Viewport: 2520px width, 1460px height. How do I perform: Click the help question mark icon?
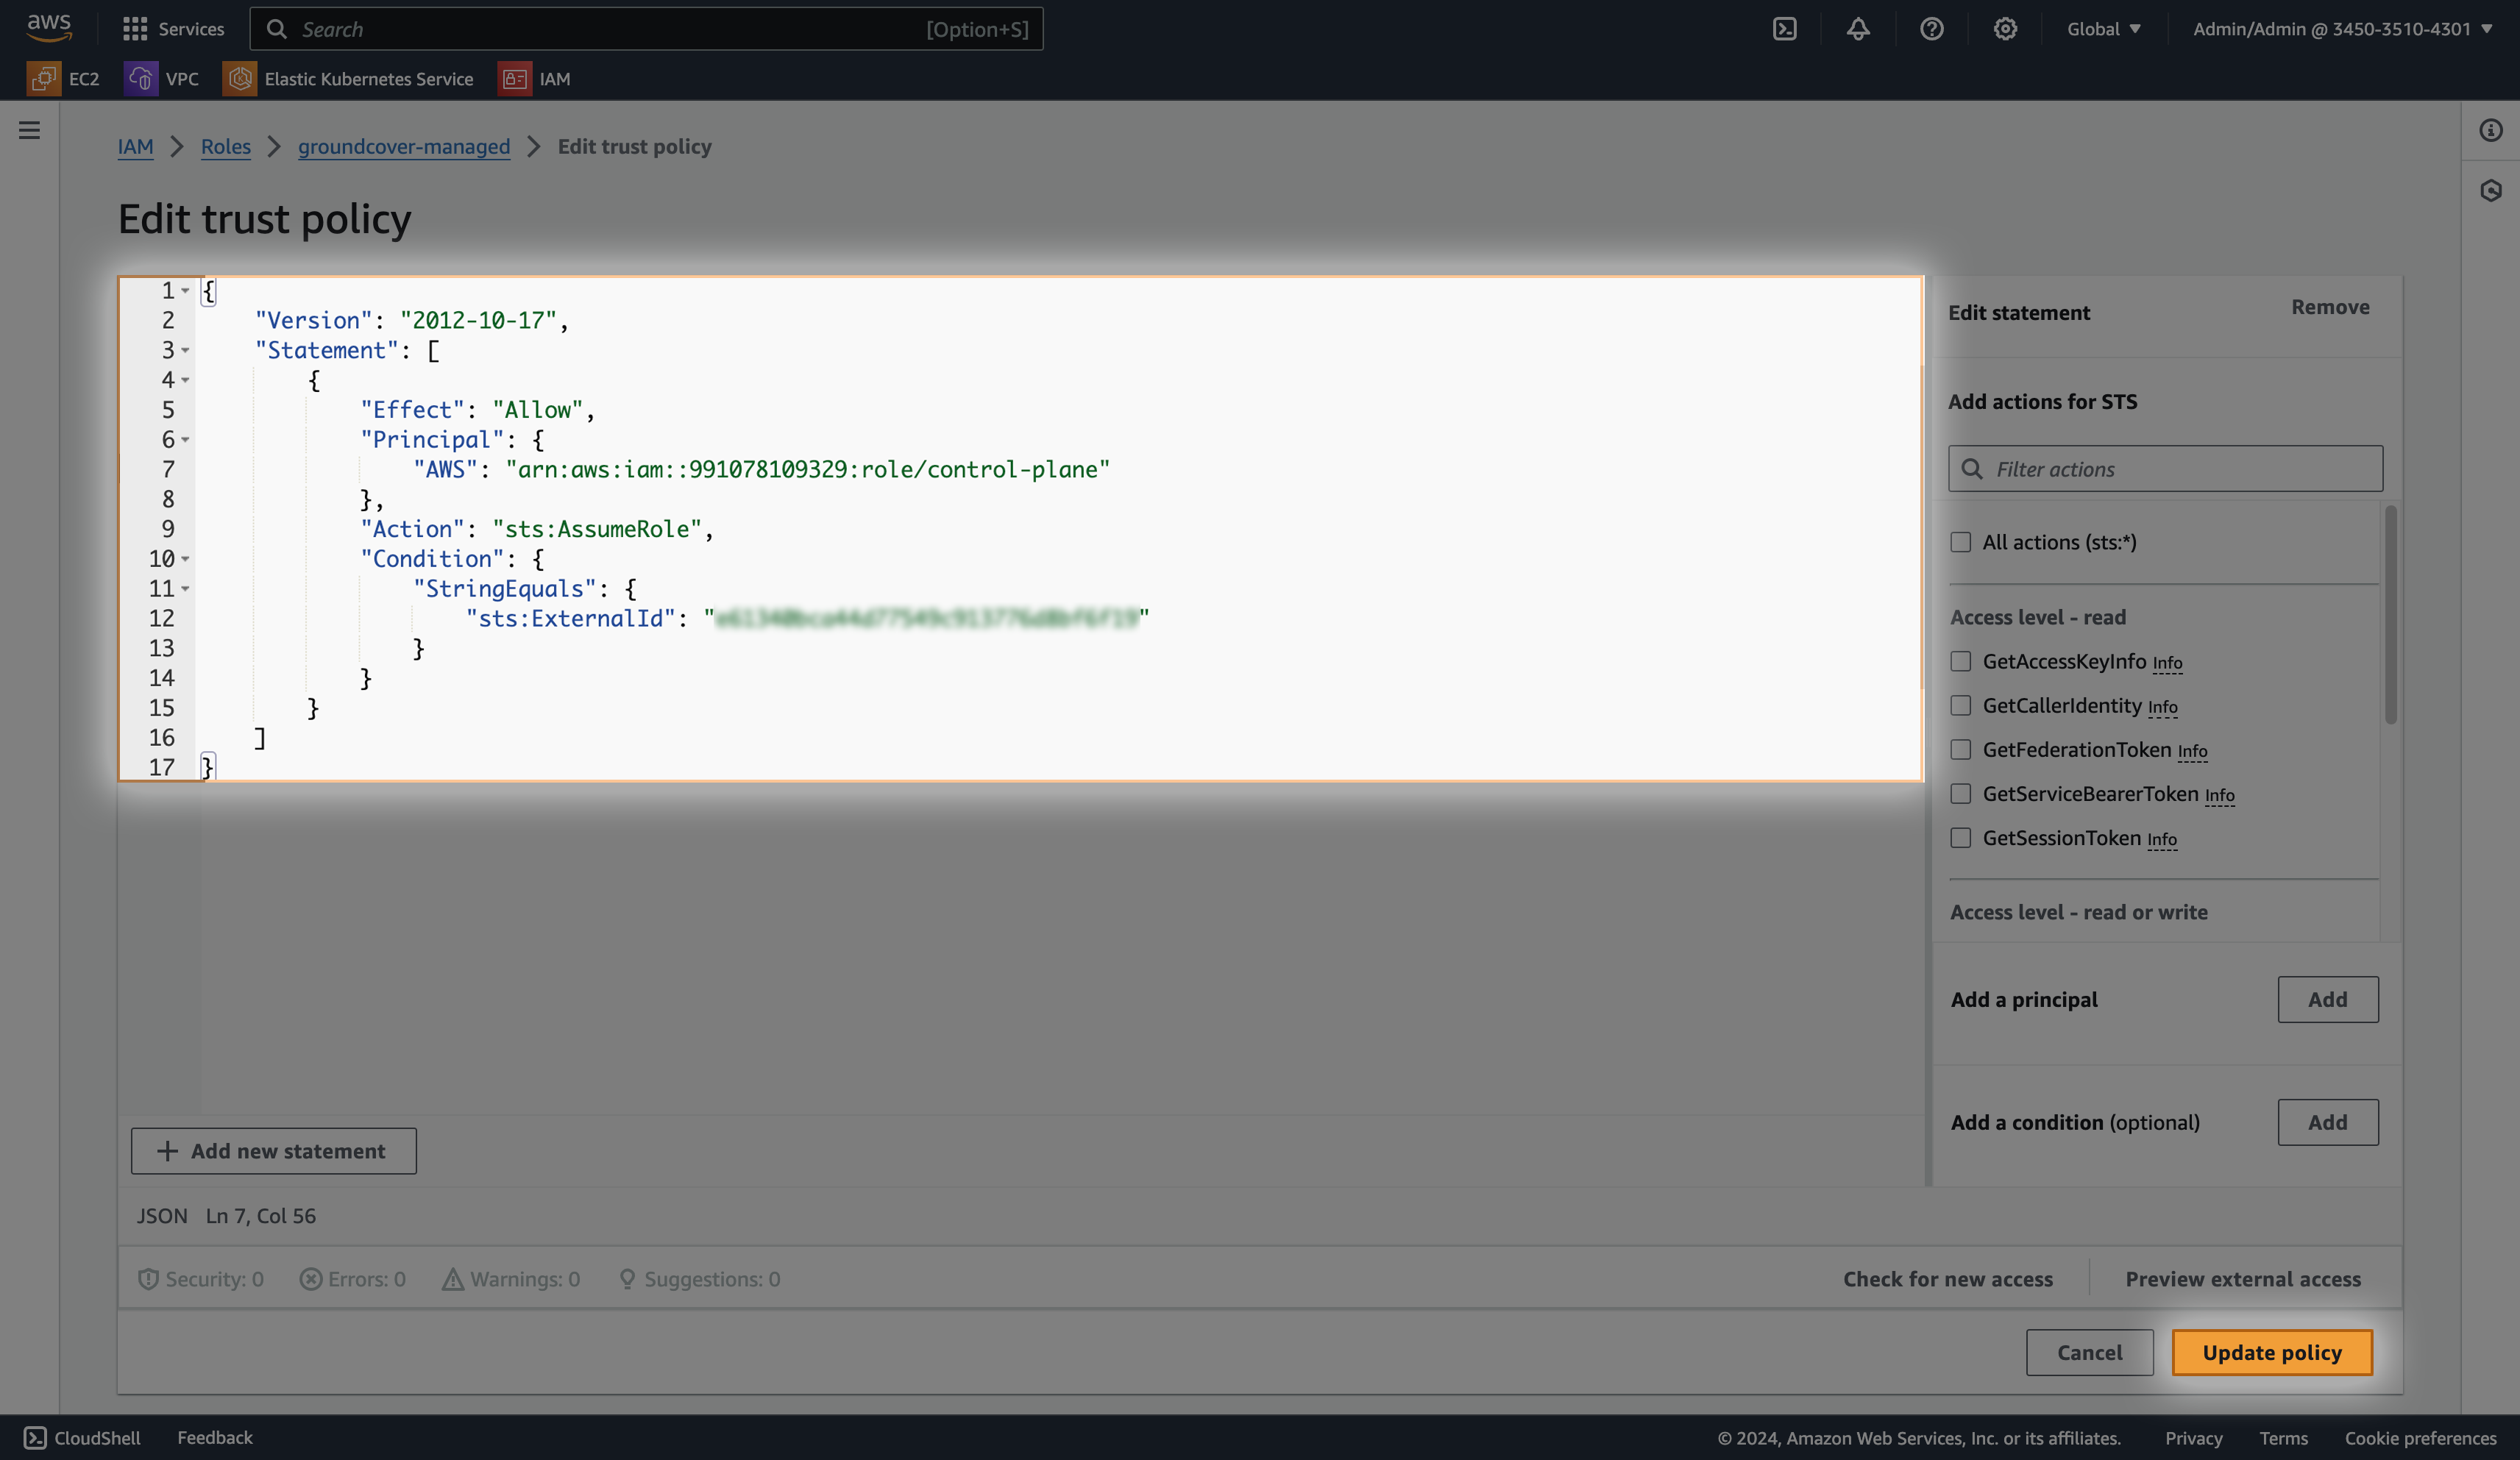[x=1932, y=29]
